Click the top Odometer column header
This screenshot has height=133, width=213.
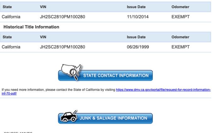[180, 7]
